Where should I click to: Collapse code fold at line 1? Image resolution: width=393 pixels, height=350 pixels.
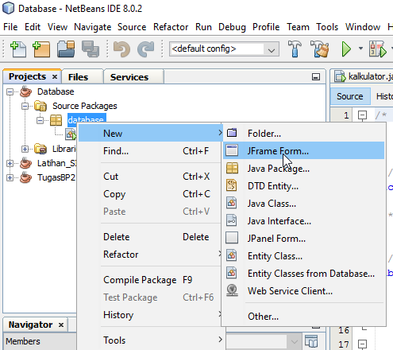coord(362,115)
